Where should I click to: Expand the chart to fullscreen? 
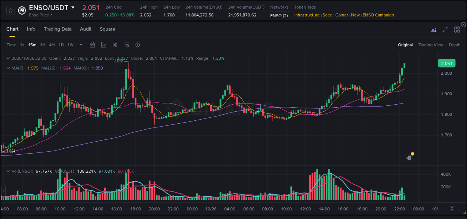click(x=445, y=30)
